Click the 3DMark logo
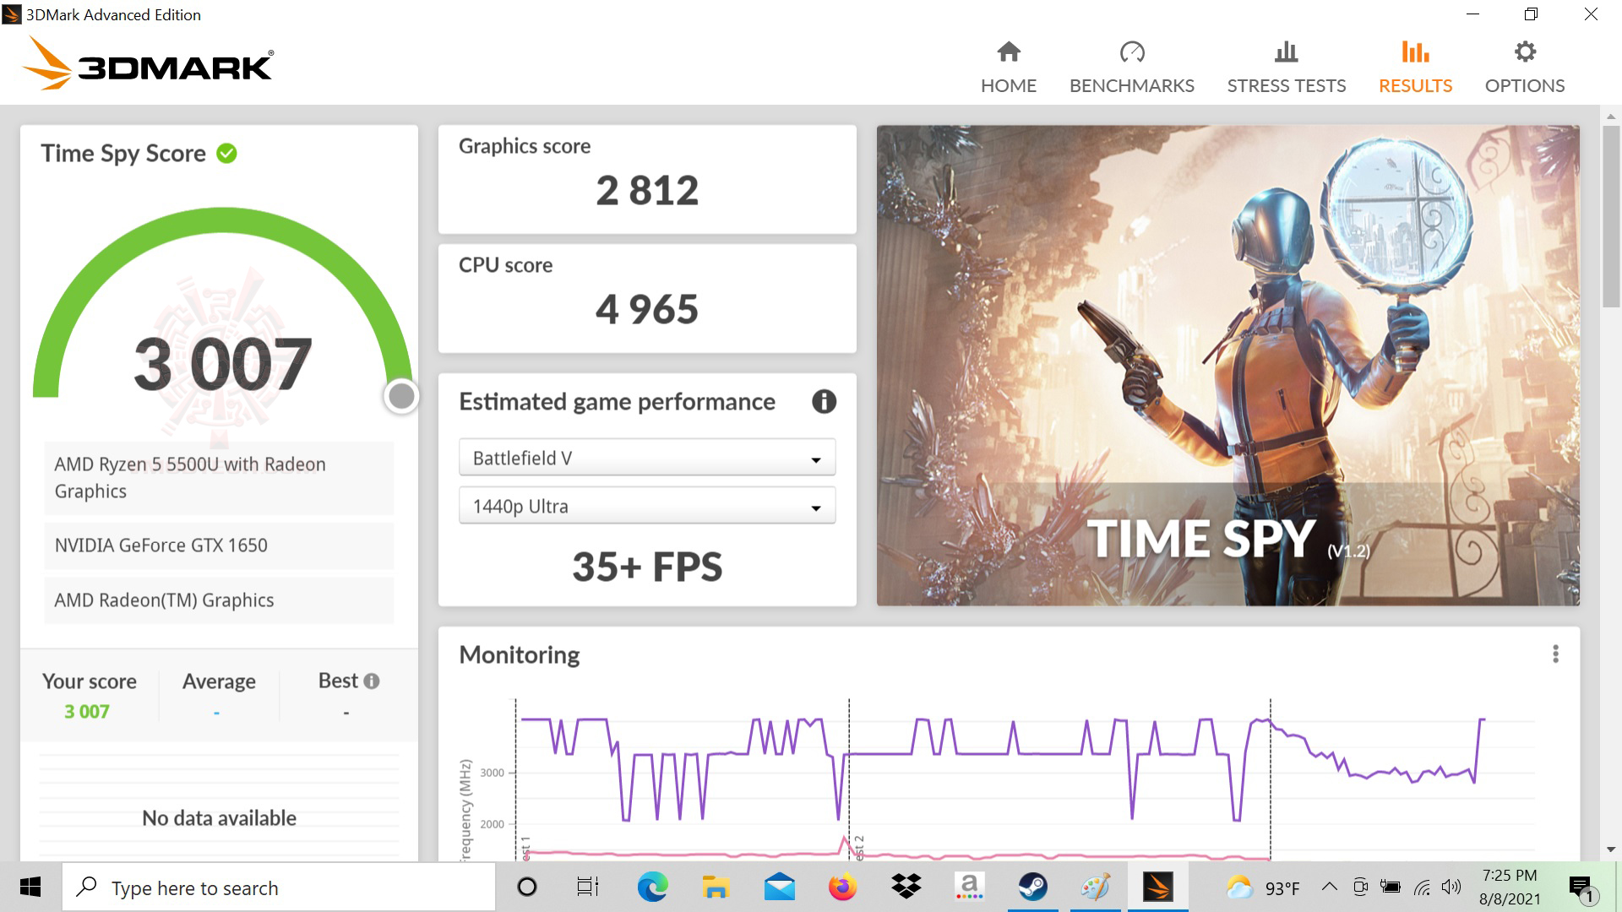 coord(148,63)
